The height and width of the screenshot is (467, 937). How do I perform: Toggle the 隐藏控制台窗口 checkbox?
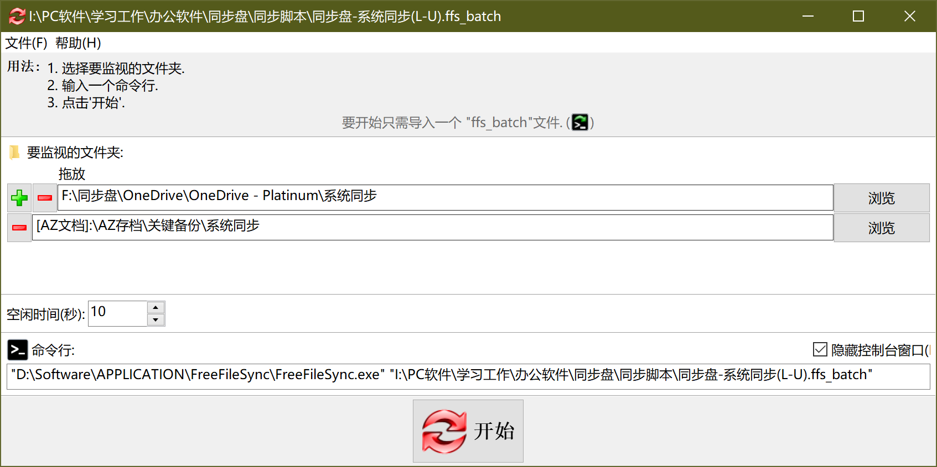pyautogui.click(x=820, y=349)
